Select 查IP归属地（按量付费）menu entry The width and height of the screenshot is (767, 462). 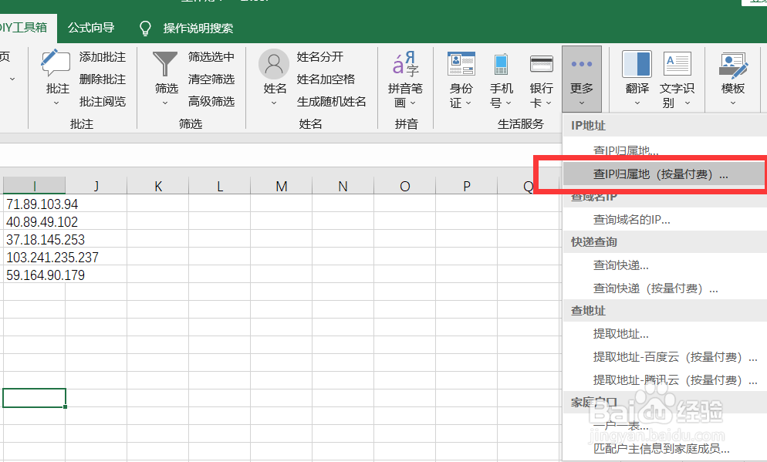coord(664,174)
